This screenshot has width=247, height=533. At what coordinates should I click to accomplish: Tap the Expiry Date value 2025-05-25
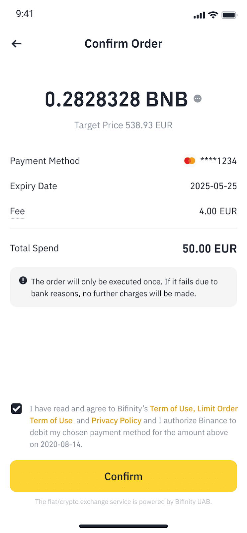pos(213,186)
